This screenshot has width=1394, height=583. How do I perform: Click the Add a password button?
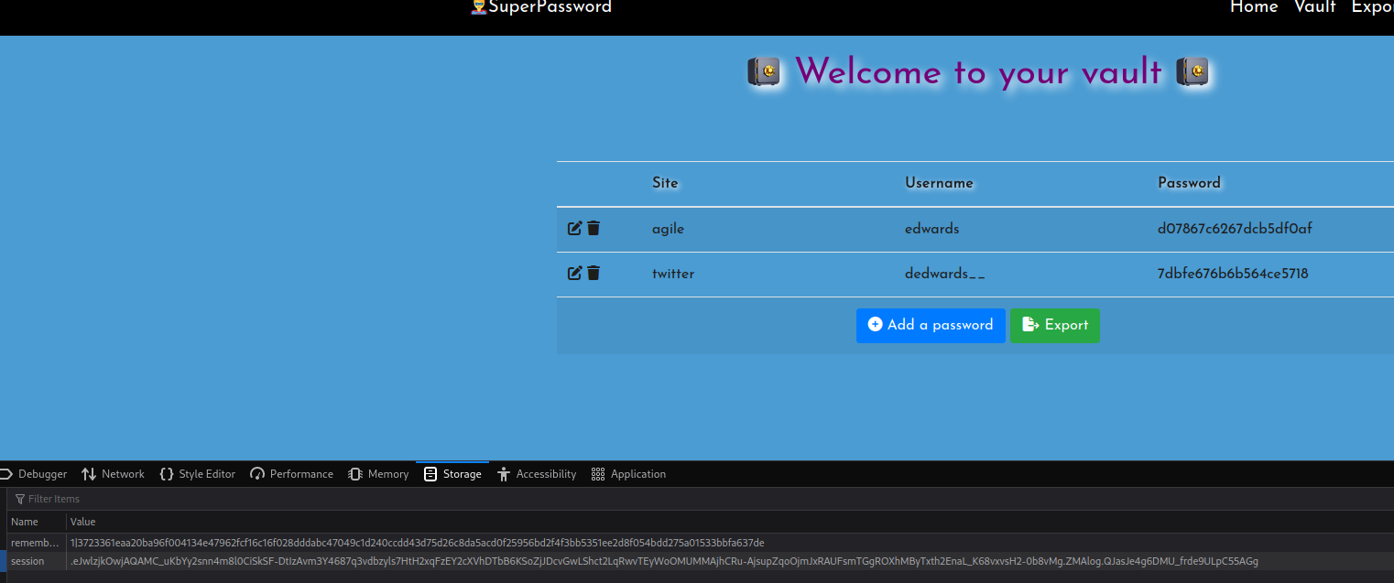point(931,326)
